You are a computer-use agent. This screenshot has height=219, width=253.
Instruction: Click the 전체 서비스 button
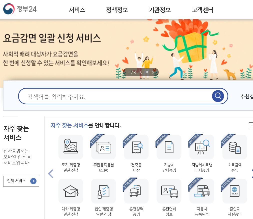(21, 181)
